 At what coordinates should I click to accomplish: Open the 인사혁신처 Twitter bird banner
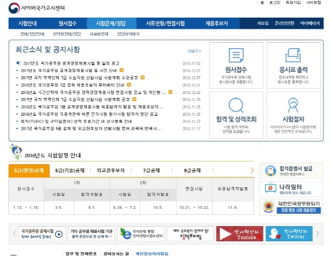pyautogui.click(x=289, y=234)
